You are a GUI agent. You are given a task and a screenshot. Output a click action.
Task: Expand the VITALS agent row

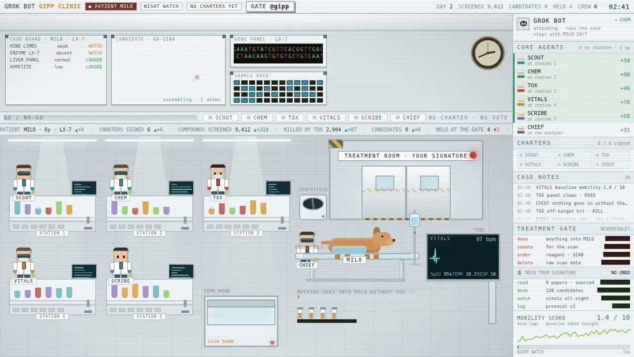pyautogui.click(x=573, y=102)
